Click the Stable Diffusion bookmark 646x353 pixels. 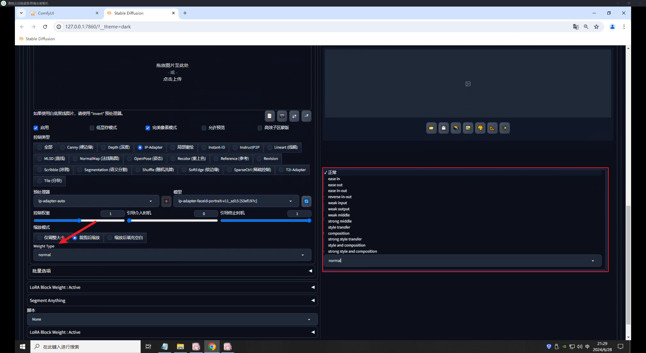[x=37, y=39]
